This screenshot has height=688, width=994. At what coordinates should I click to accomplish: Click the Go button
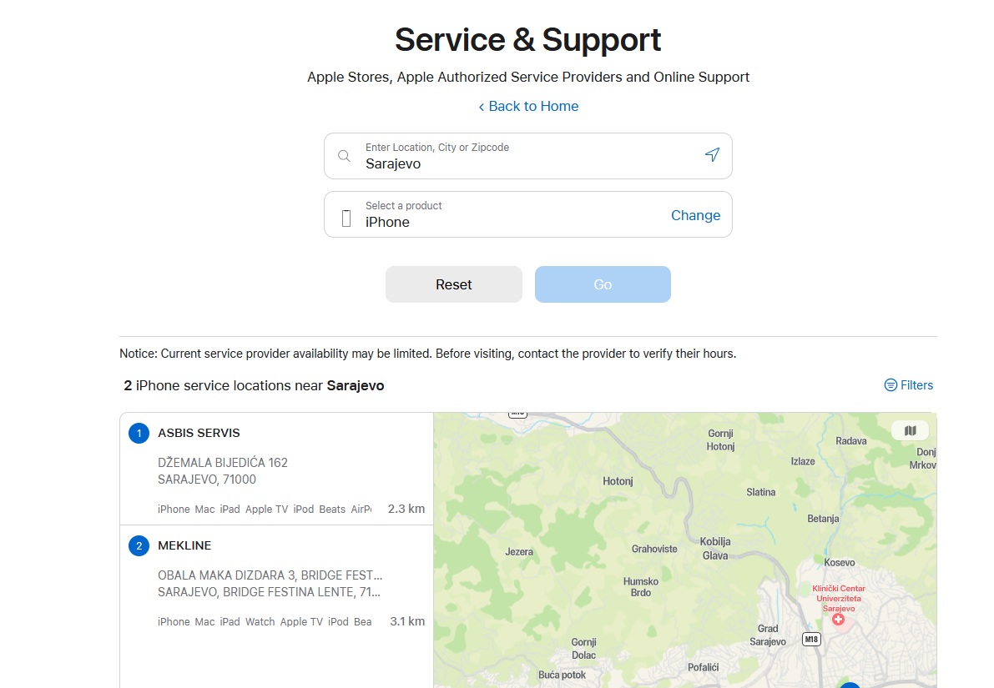603,284
